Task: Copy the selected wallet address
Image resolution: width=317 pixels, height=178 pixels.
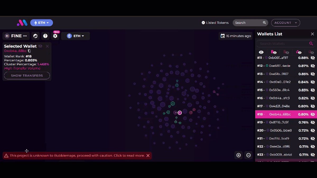Action: pyautogui.click(x=29, y=51)
